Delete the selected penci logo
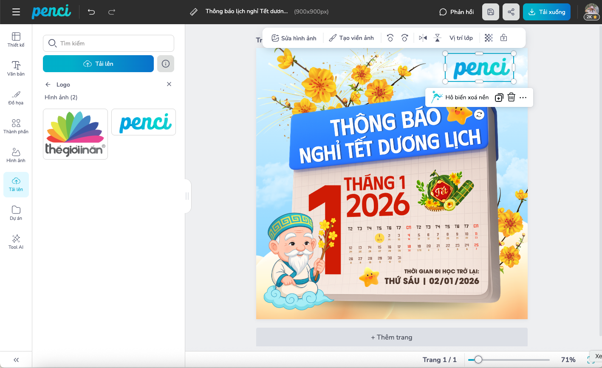 (512, 98)
